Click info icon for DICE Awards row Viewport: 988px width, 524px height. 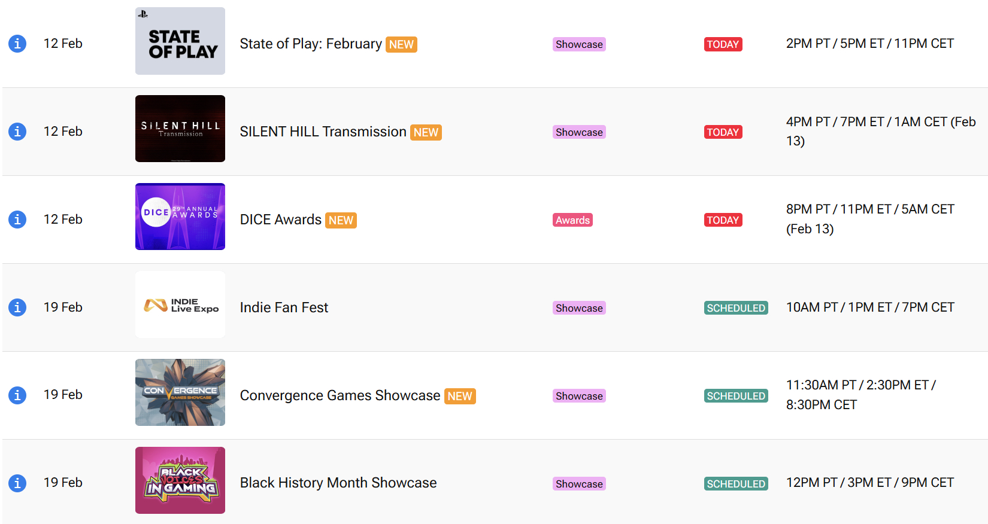click(17, 220)
